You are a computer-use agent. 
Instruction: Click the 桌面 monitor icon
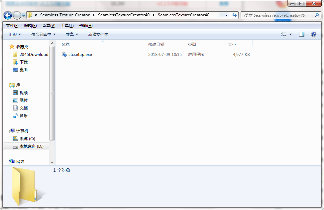(15, 70)
